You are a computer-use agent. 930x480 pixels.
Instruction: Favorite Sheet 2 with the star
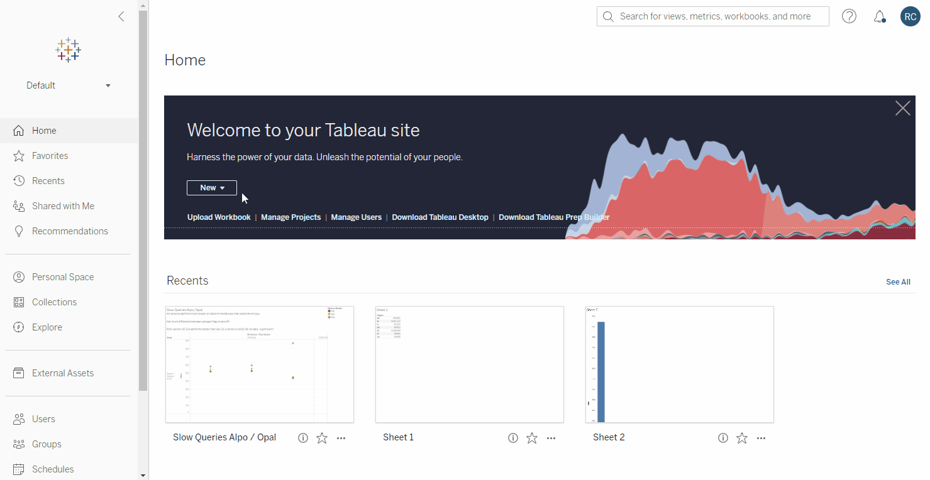pyautogui.click(x=742, y=438)
